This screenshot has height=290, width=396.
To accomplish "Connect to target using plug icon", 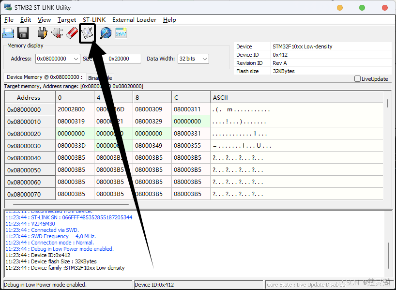I will click(x=42, y=33).
